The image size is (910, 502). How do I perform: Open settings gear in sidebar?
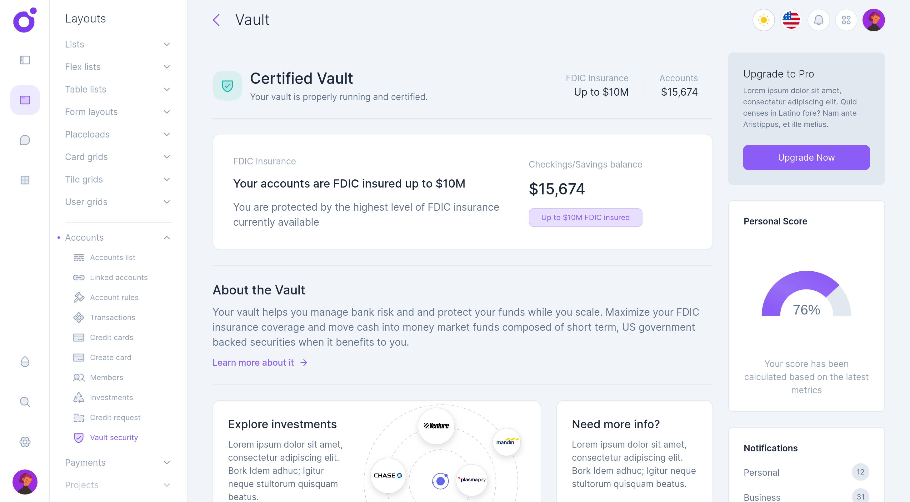[25, 442]
